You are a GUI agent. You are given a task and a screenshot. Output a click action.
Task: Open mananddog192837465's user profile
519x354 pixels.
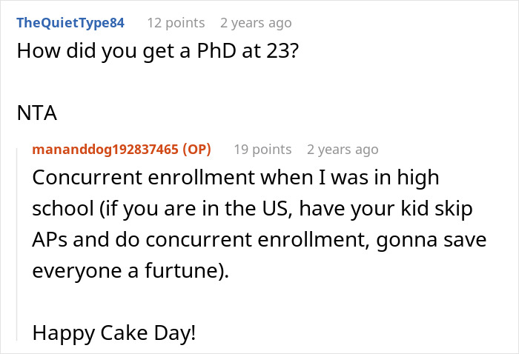pyautogui.click(x=105, y=150)
